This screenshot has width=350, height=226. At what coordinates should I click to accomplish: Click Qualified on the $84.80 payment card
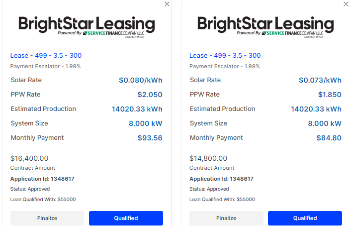point(305,218)
